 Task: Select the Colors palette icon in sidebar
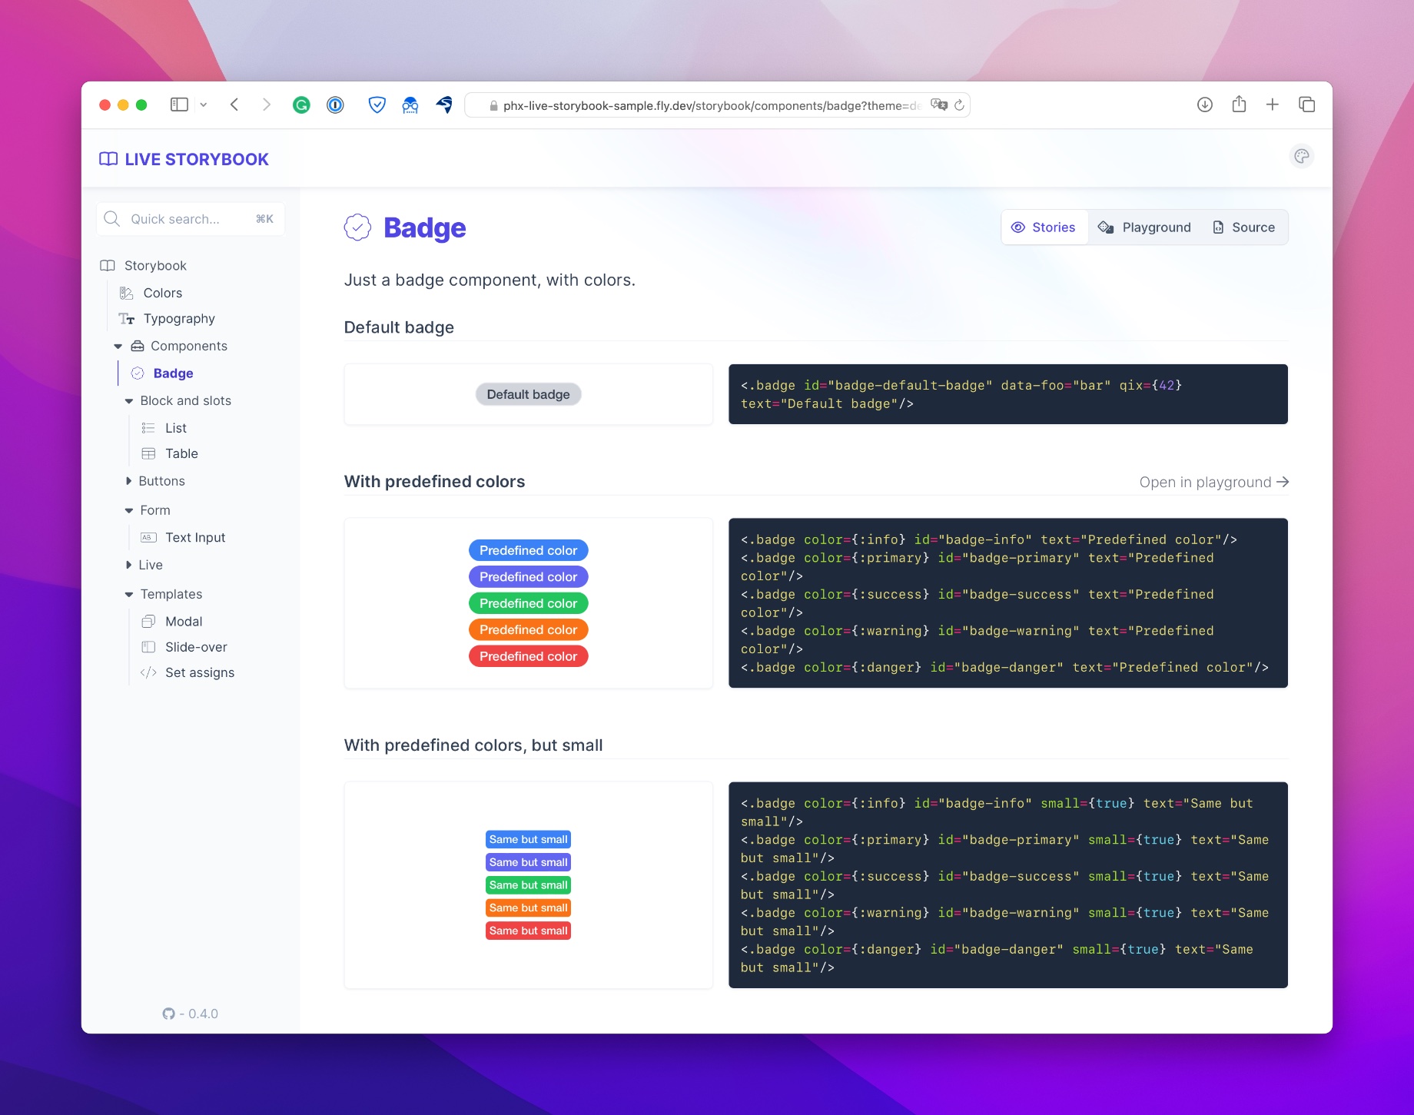(126, 293)
